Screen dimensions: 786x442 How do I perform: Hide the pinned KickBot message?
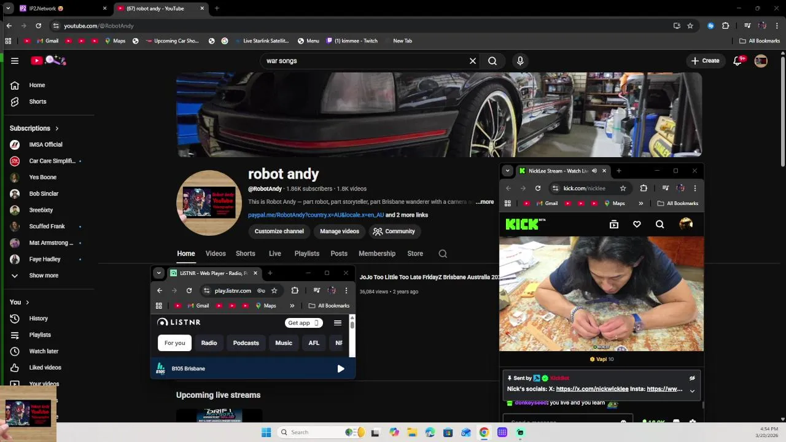point(692,378)
